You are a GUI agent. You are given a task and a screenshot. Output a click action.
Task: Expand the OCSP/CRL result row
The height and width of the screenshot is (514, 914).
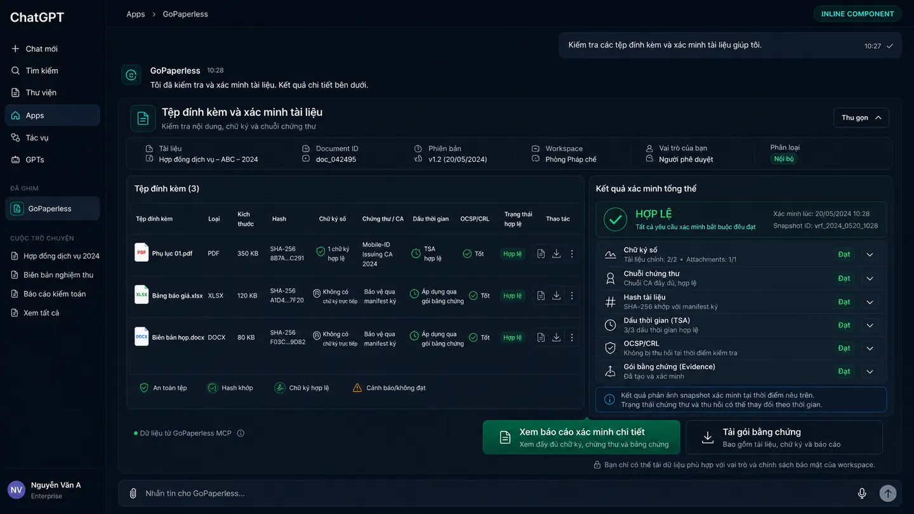[870, 348]
